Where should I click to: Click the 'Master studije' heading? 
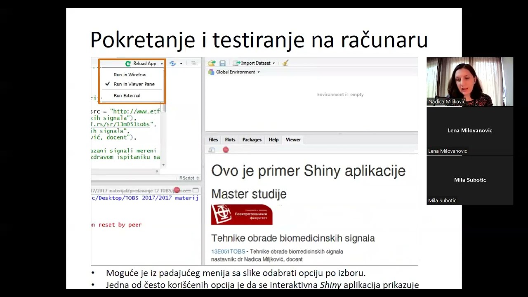click(x=249, y=194)
